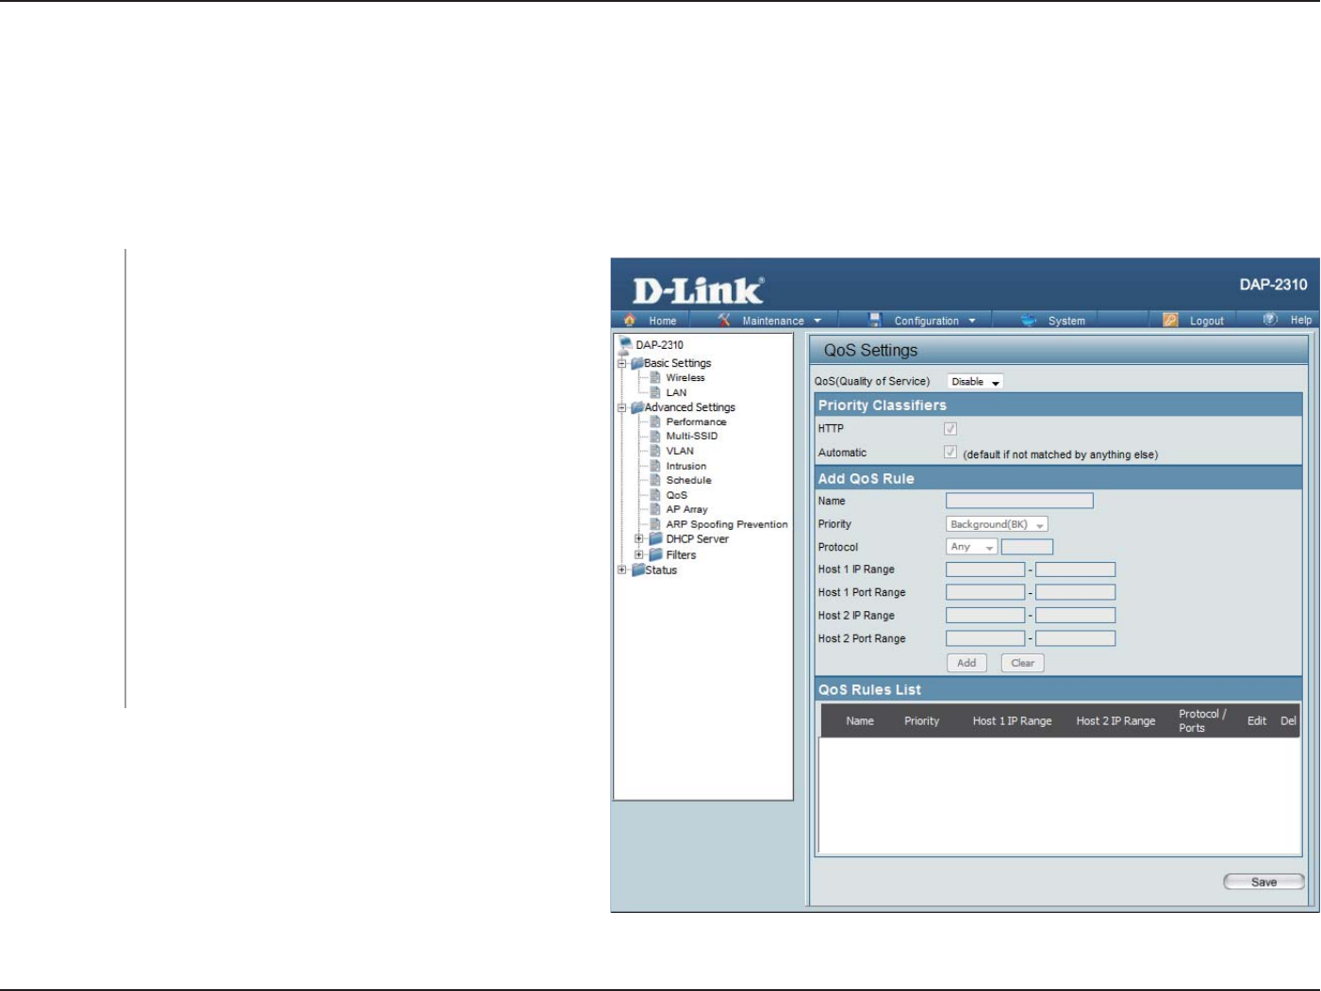Open Help in the top bar
This screenshot has height=991, width=1321.
1300,321
